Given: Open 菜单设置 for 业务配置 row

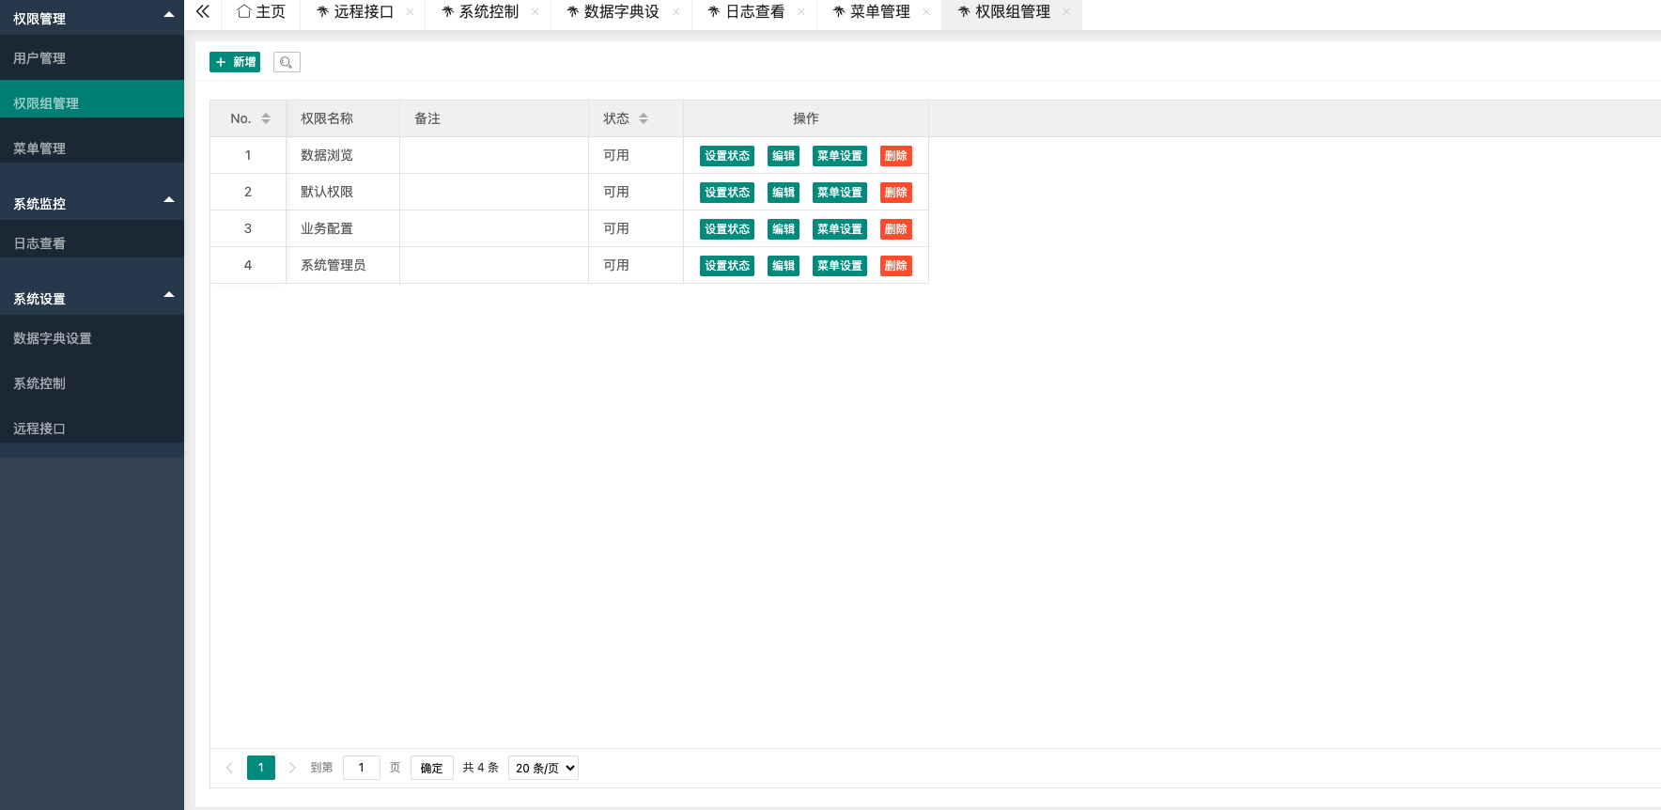Looking at the screenshot, I should point(840,229).
